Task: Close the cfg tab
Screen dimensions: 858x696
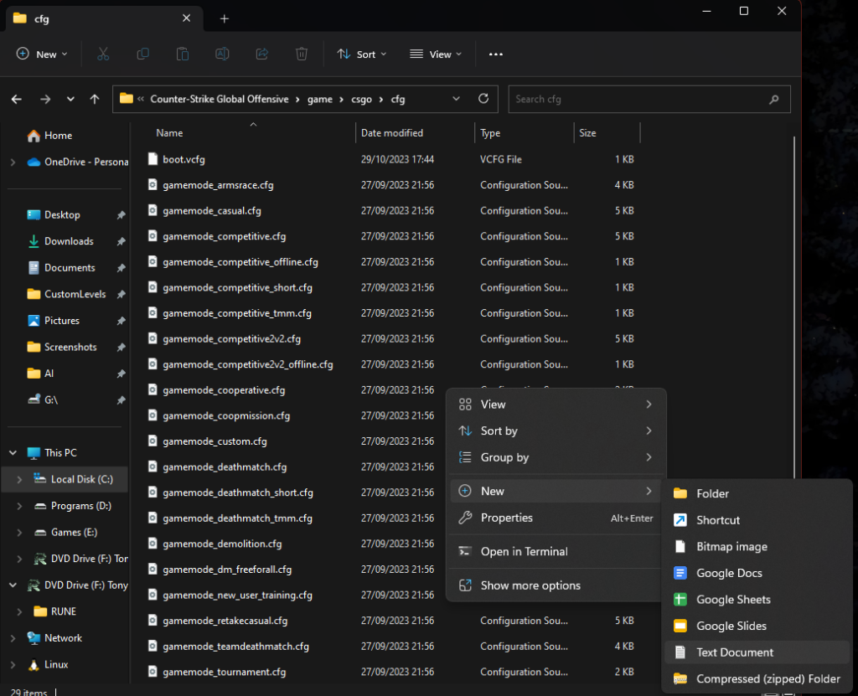Action: pos(187,18)
